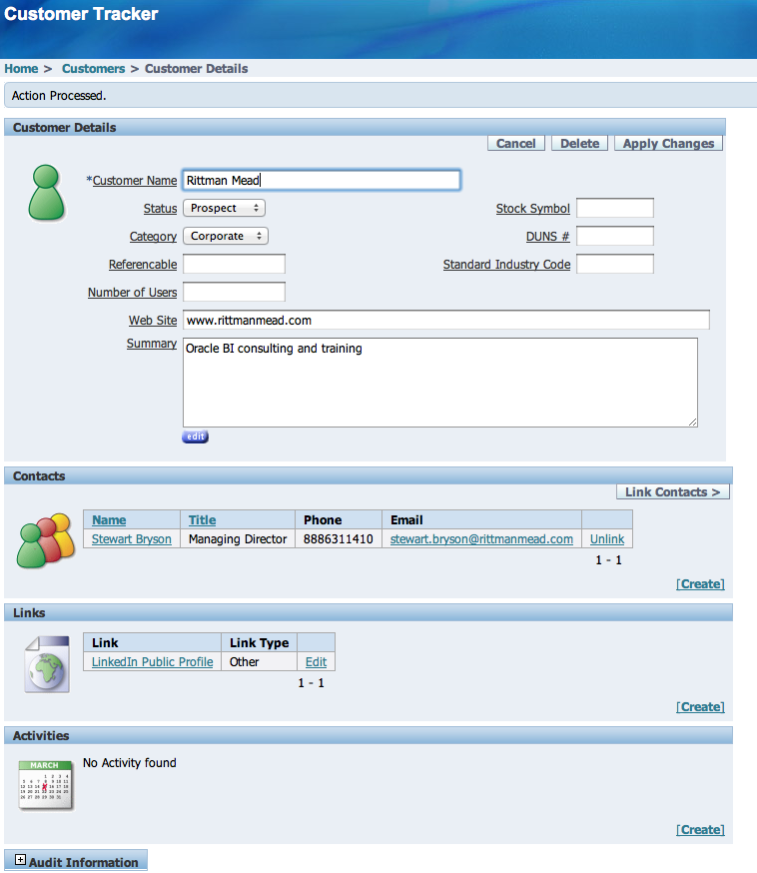Go to Home in breadcrumb
Viewport: 757px width, 873px height.
(x=21, y=69)
